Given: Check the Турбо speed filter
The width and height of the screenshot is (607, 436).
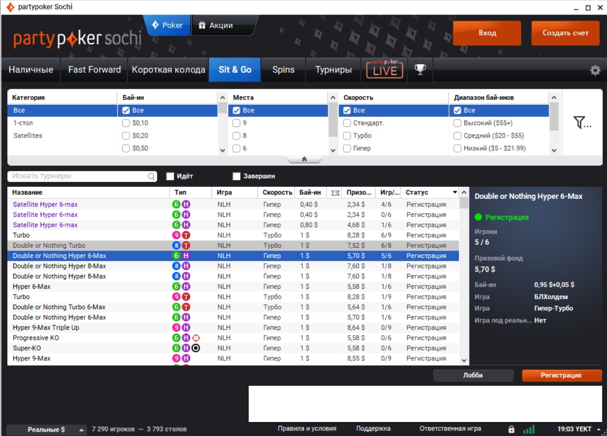Looking at the screenshot, I should [x=347, y=136].
